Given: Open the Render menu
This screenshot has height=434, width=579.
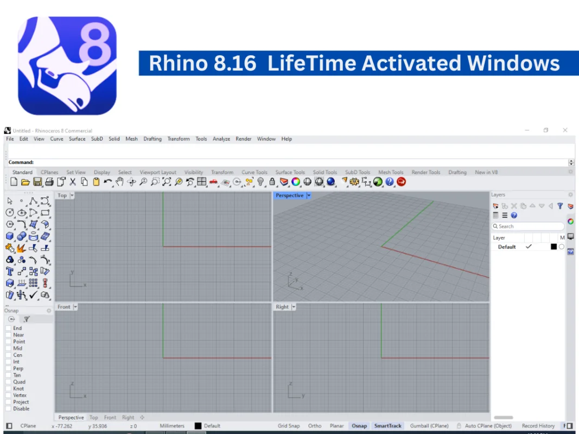Looking at the screenshot, I should coord(243,139).
